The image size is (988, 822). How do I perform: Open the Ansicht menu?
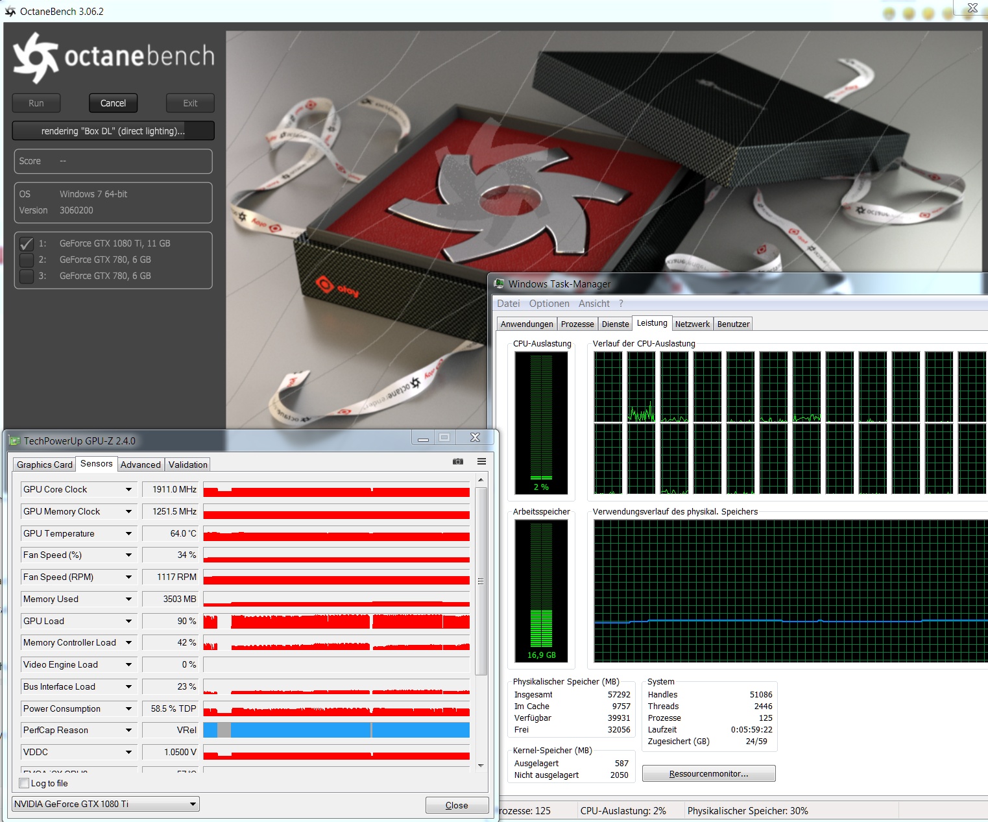(x=594, y=304)
